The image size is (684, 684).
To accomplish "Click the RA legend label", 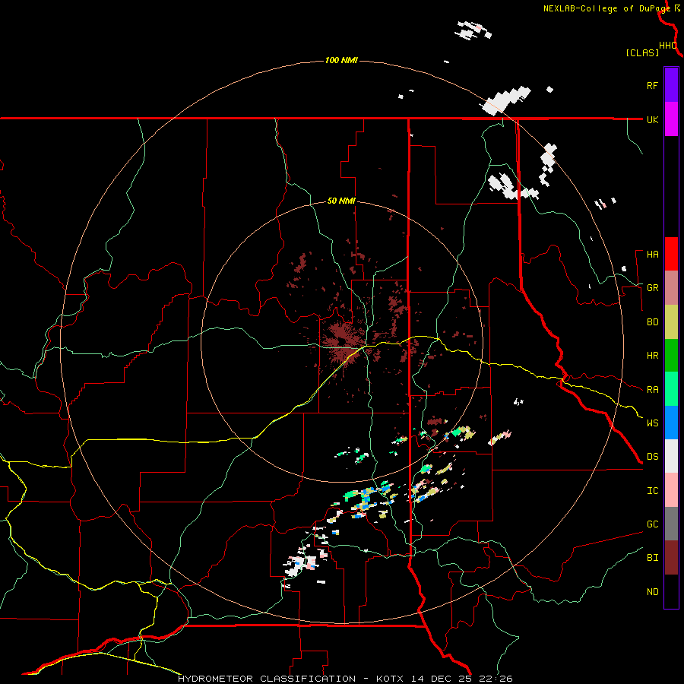I will (652, 390).
